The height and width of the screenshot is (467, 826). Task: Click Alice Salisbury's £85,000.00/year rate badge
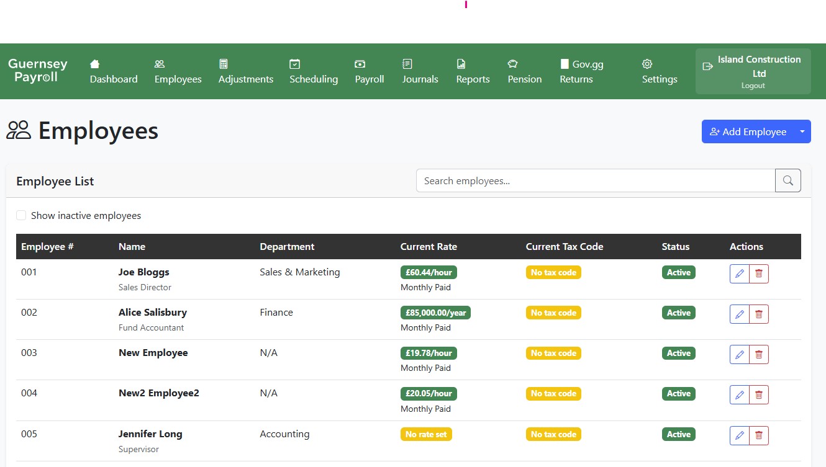435,313
